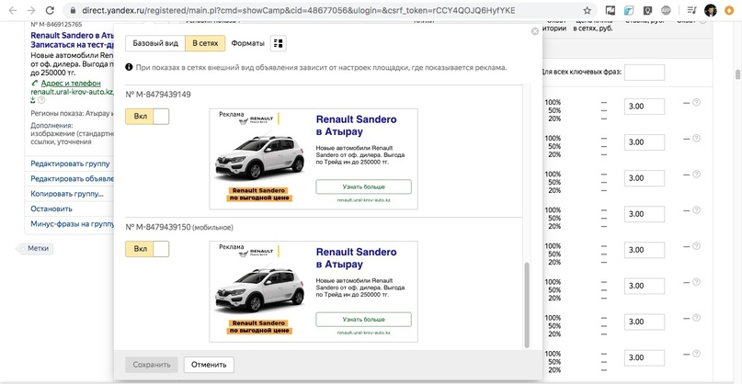Click Renault Sandero в Атырау title in mobile ad
Viewport: 742px width, 384px height.
[x=357, y=258]
